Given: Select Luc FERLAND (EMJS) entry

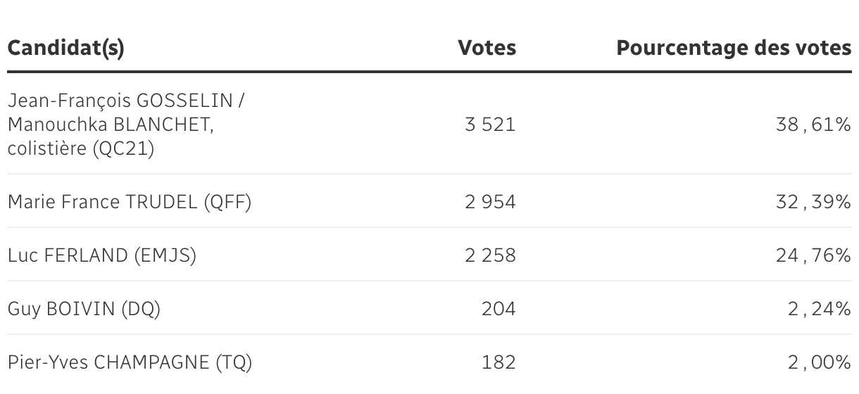Looking at the screenshot, I should point(101,255).
